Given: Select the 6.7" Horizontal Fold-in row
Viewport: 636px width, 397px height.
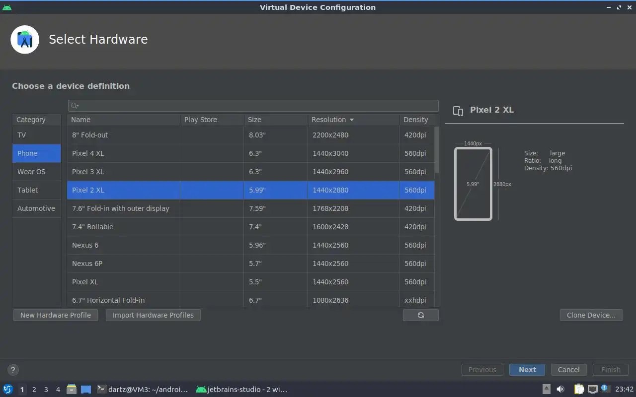Looking at the screenshot, I should click(251, 300).
